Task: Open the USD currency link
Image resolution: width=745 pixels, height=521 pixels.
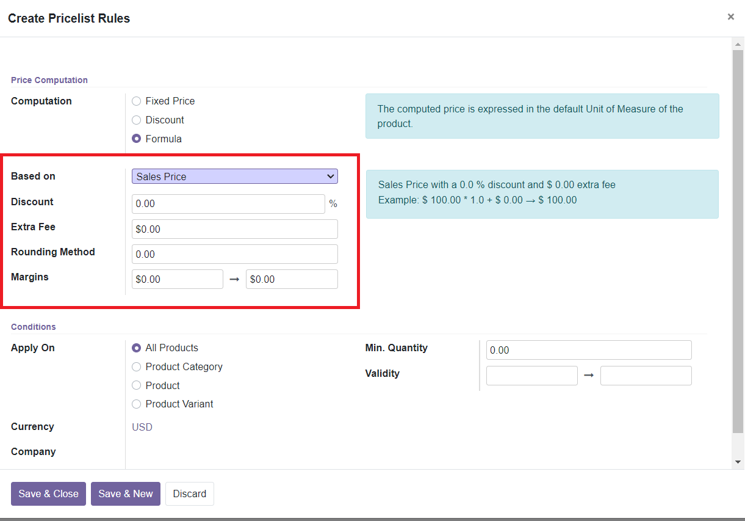Action: (x=142, y=427)
